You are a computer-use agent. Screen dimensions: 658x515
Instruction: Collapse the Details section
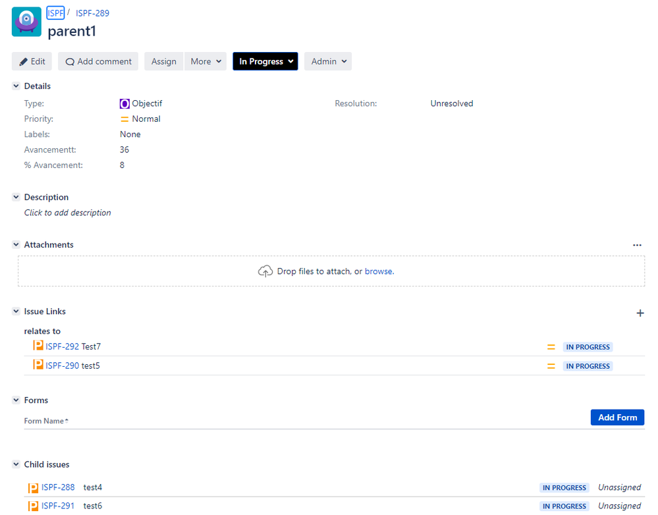(16, 86)
